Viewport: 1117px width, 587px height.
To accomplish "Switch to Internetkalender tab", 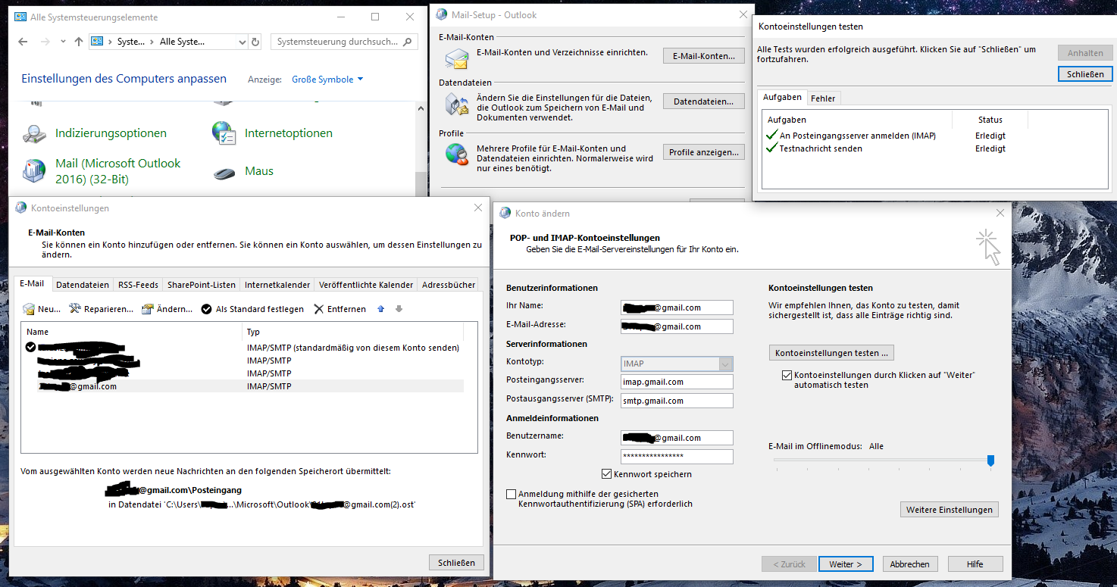I will (277, 285).
